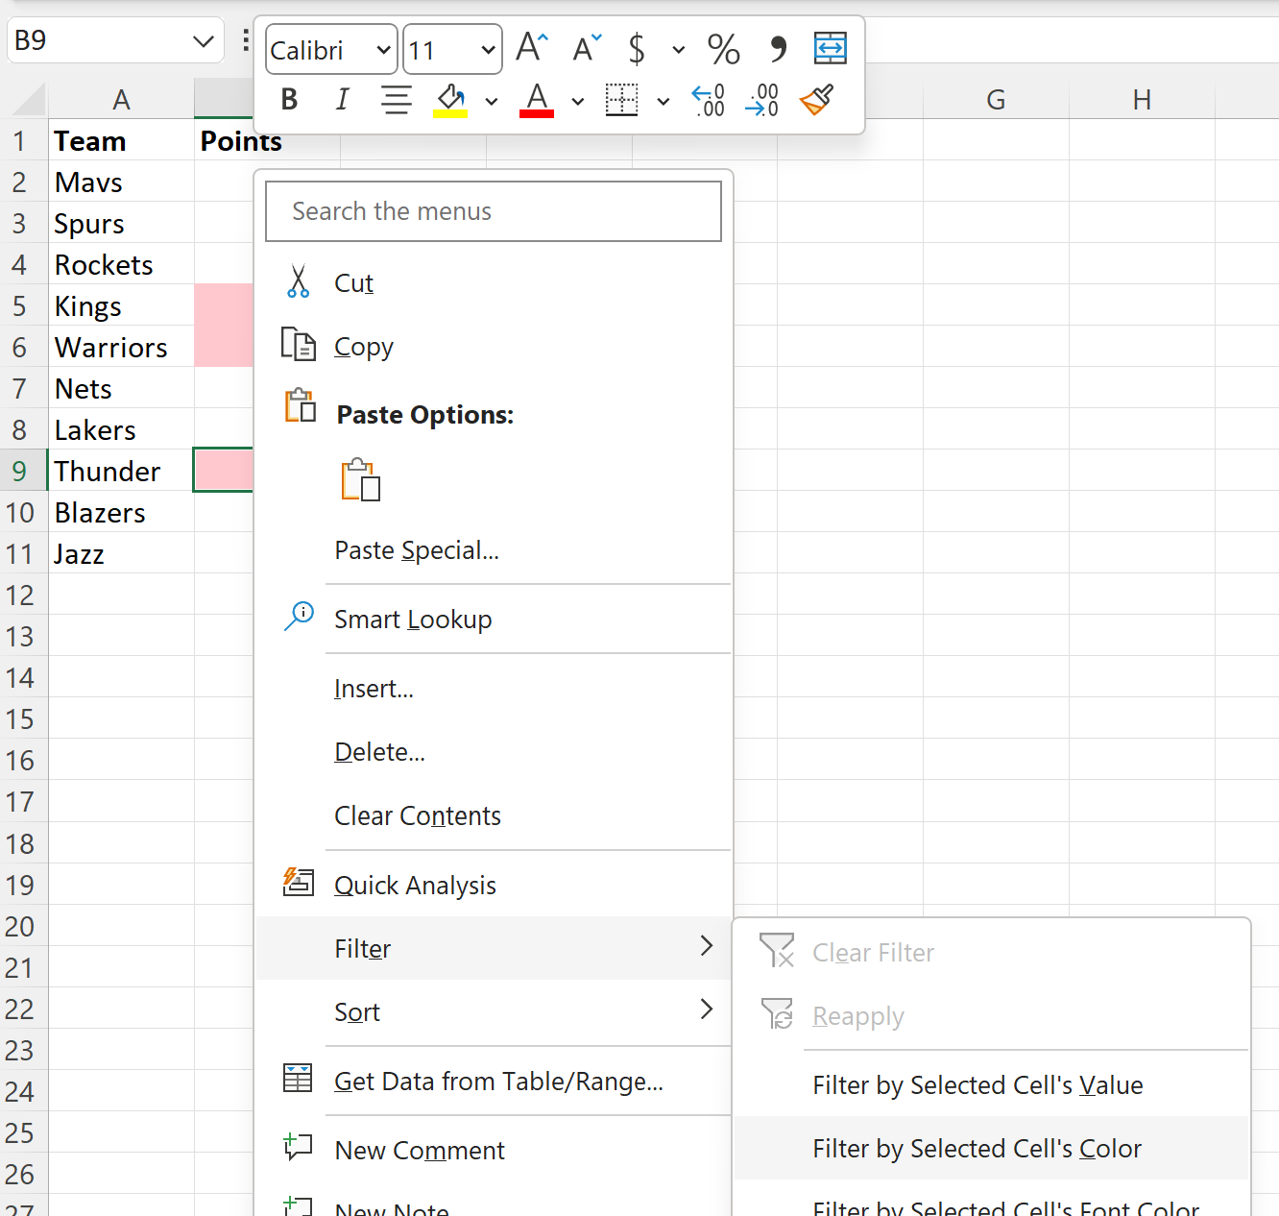Open Quick Analysis from the context menu
The height and width of the screenshot is (1216, 1279).
point(415,885)
